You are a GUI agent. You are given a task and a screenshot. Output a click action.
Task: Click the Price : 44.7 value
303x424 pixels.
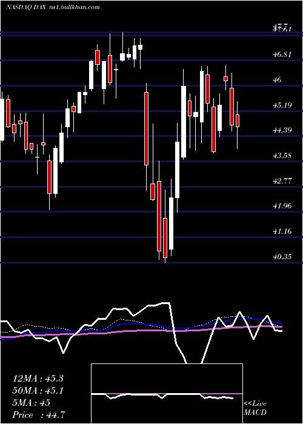click(x=38, y=415)
